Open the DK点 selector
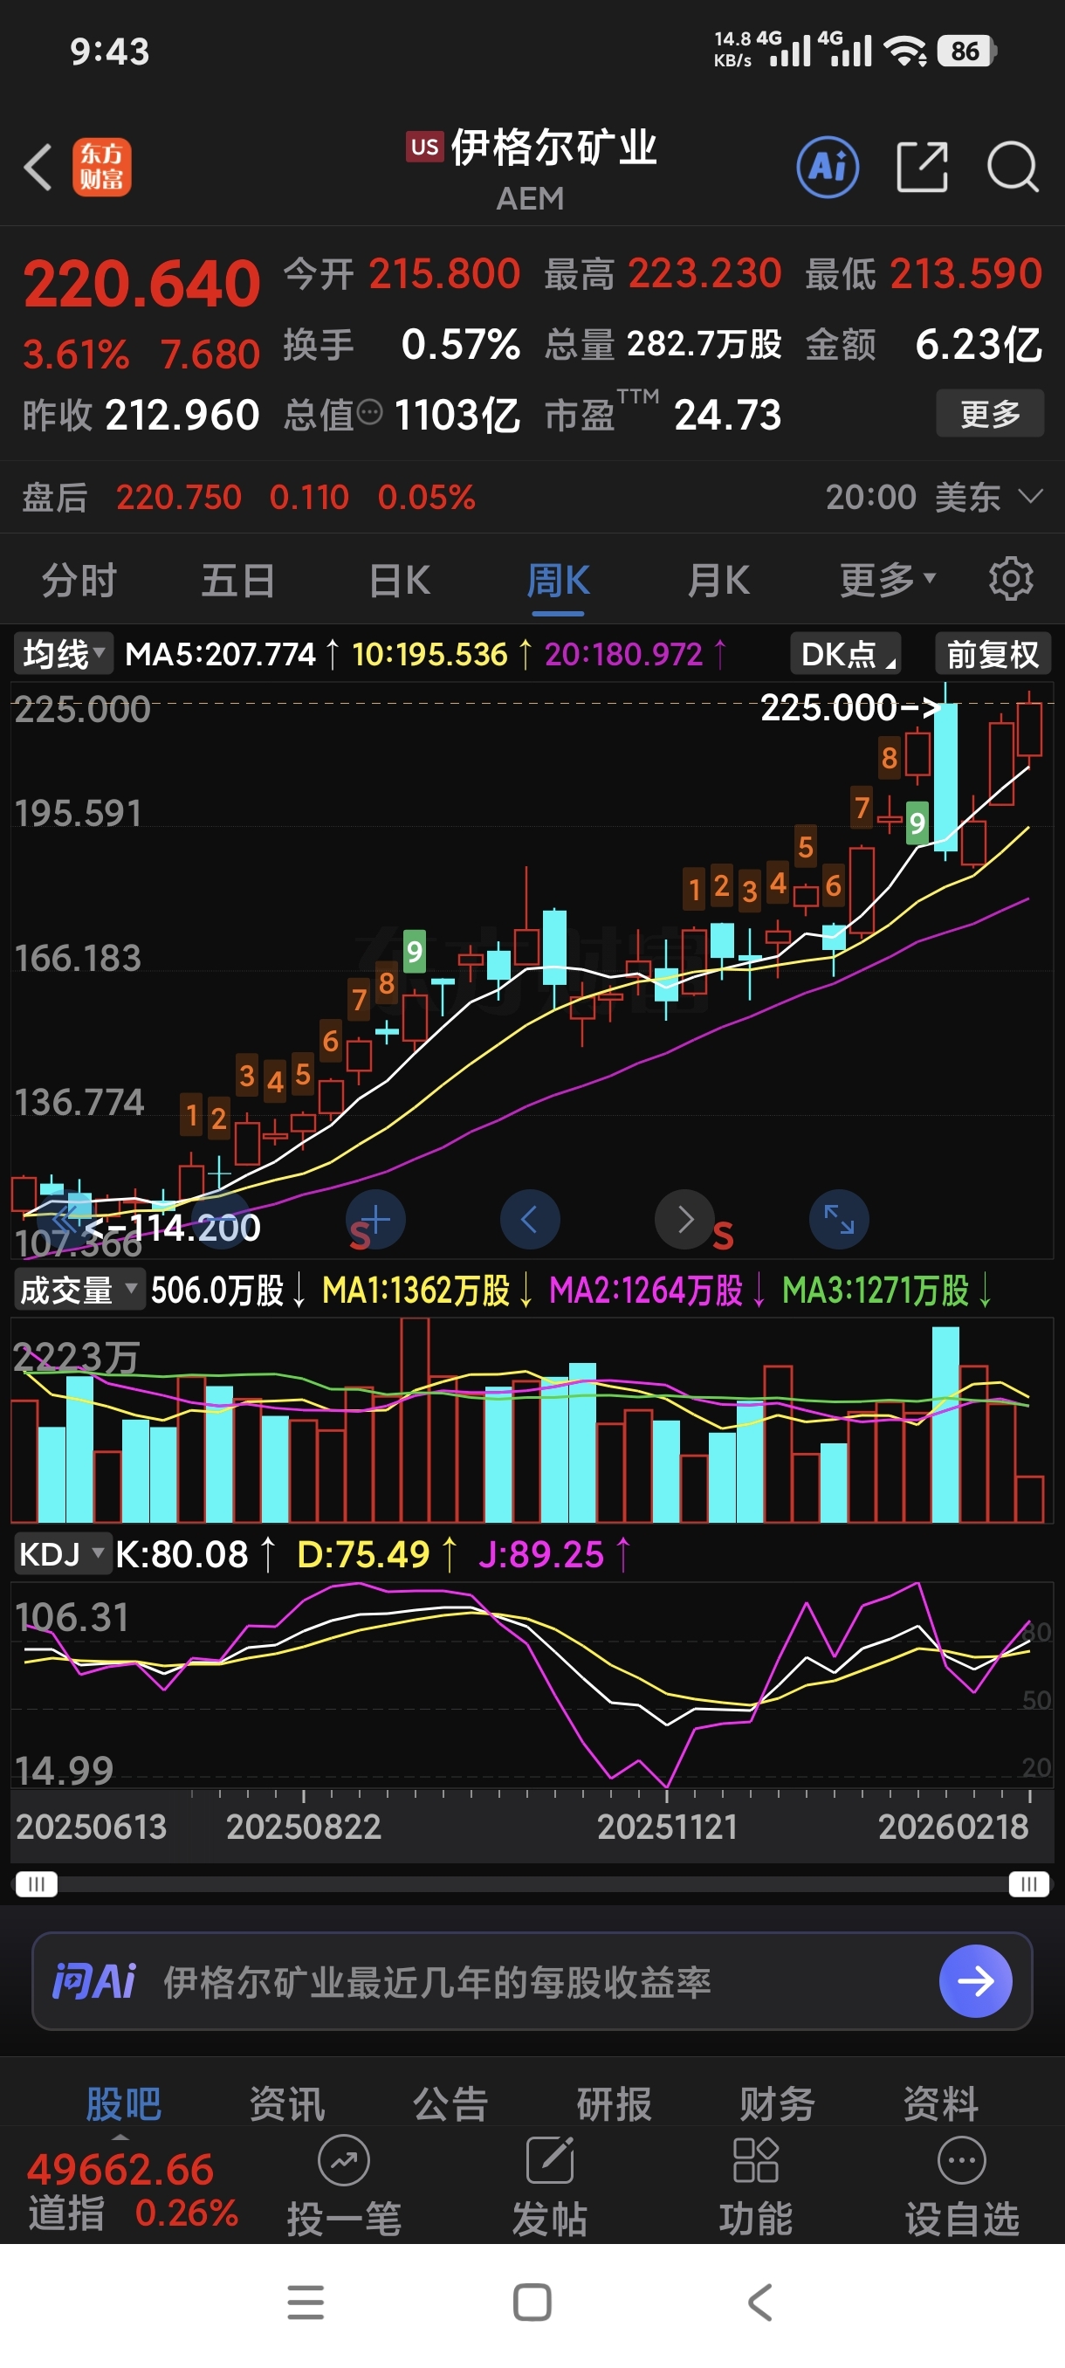 point(845,654)
